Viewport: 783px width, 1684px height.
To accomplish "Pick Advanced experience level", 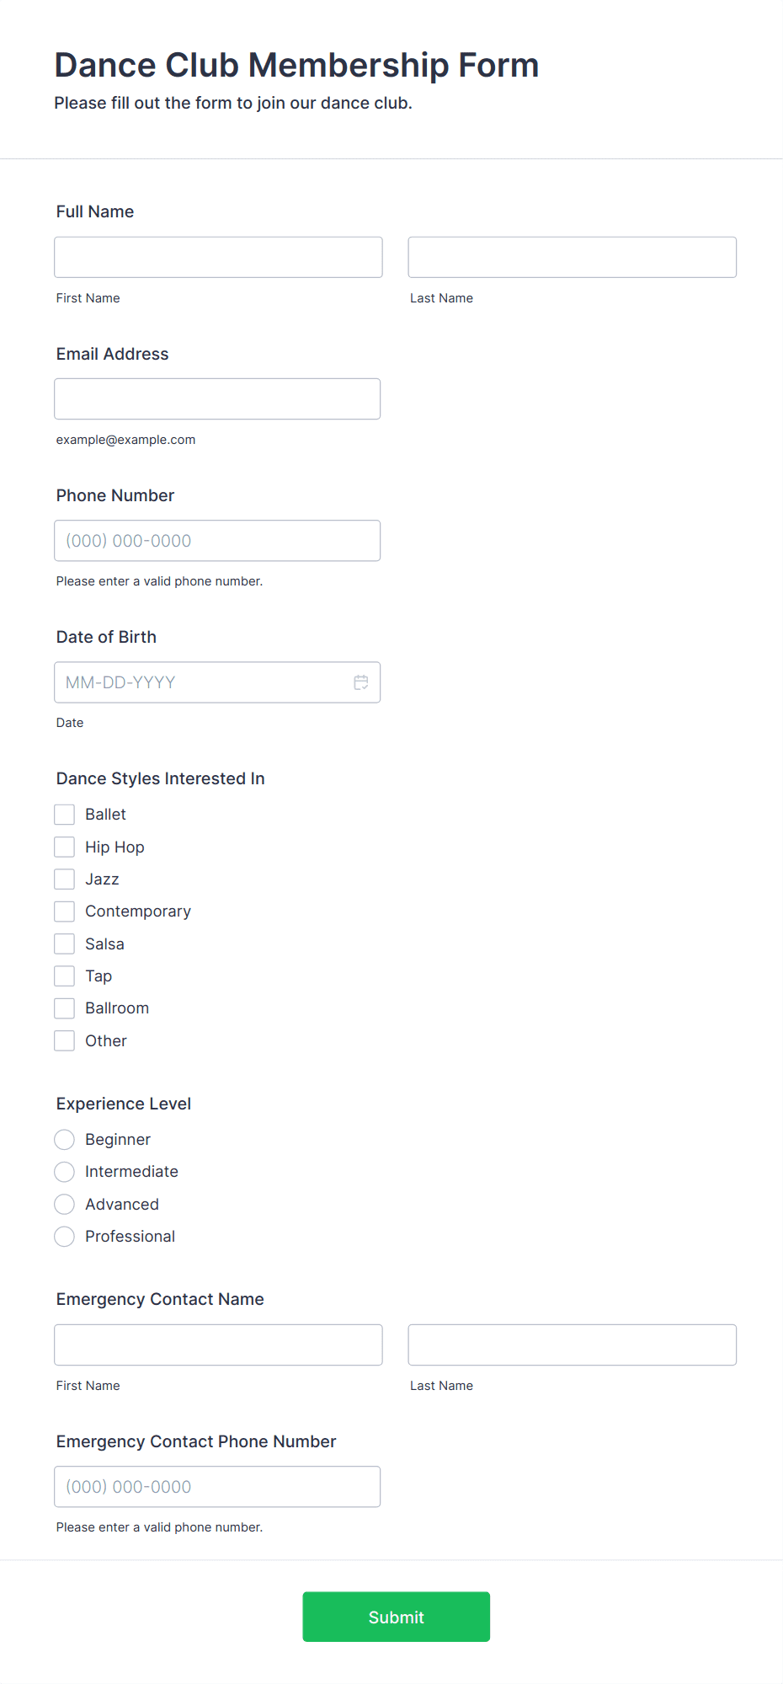I will tap(64, 1205).
